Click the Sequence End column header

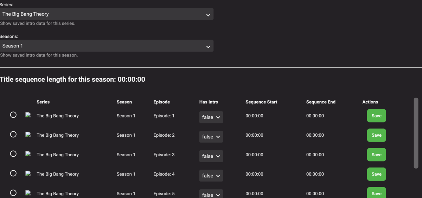pos(321,102)
